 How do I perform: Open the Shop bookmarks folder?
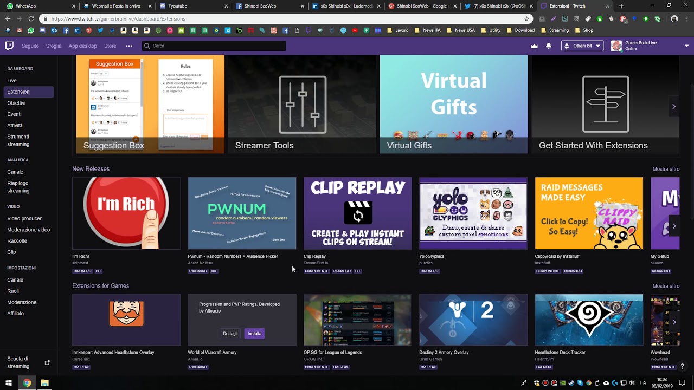tap(584, 30)
